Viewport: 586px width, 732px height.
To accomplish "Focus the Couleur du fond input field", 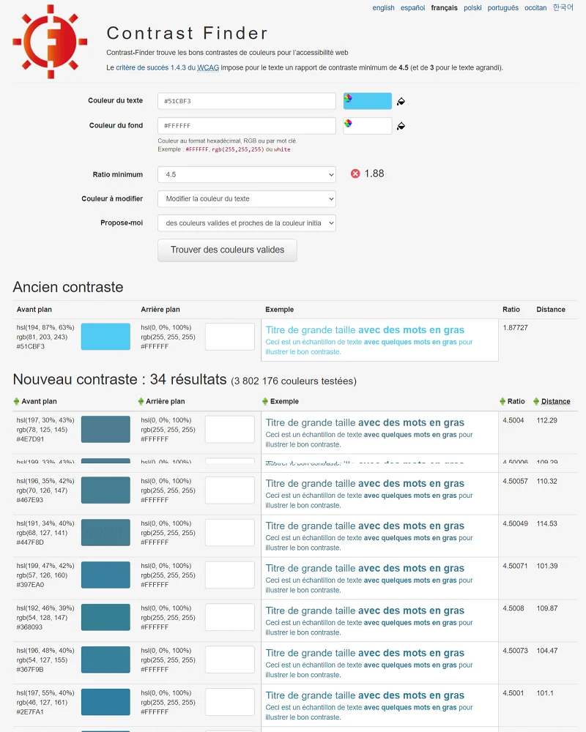I will click(x=247, y=126).
